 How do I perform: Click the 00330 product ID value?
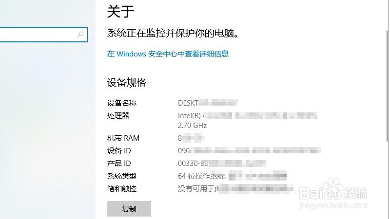[222, 164]
